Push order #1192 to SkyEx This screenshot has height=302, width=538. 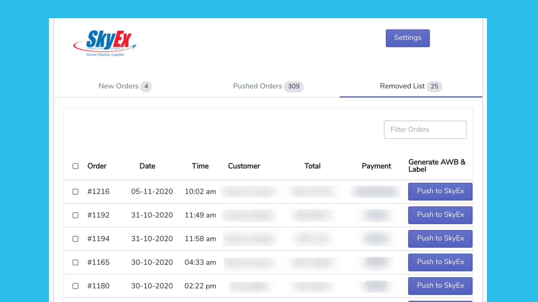[440, 215]
